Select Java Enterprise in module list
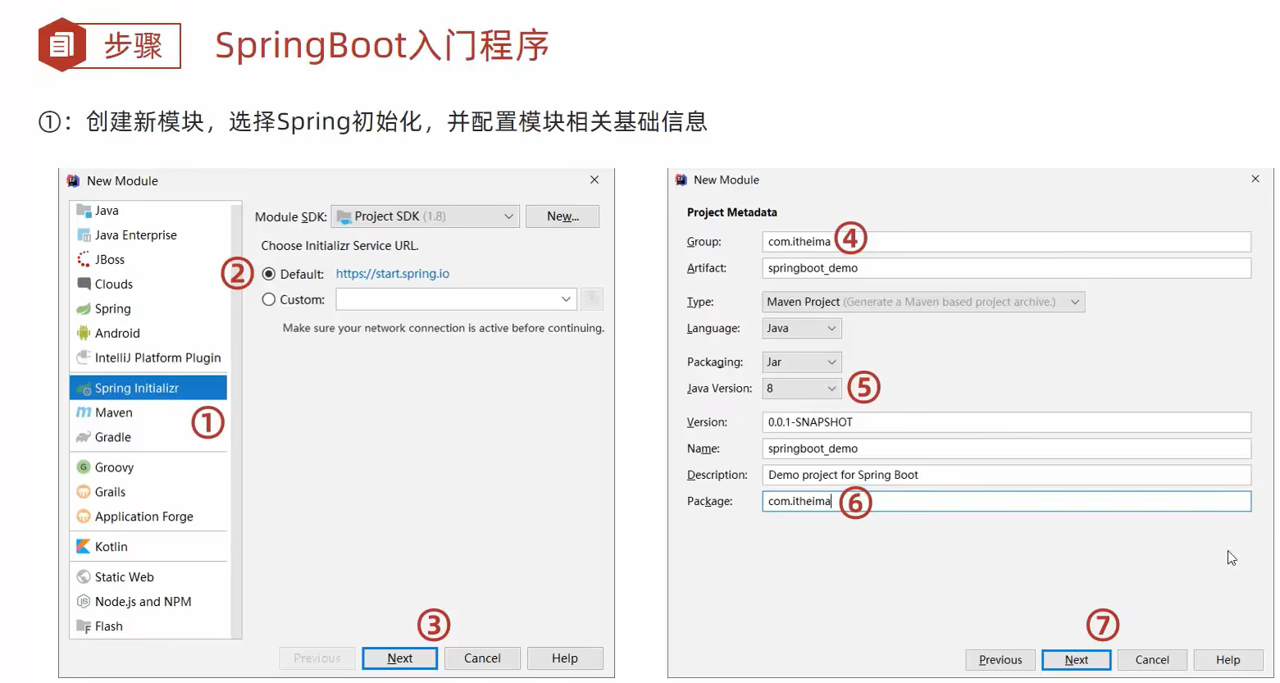 (135, 235)
